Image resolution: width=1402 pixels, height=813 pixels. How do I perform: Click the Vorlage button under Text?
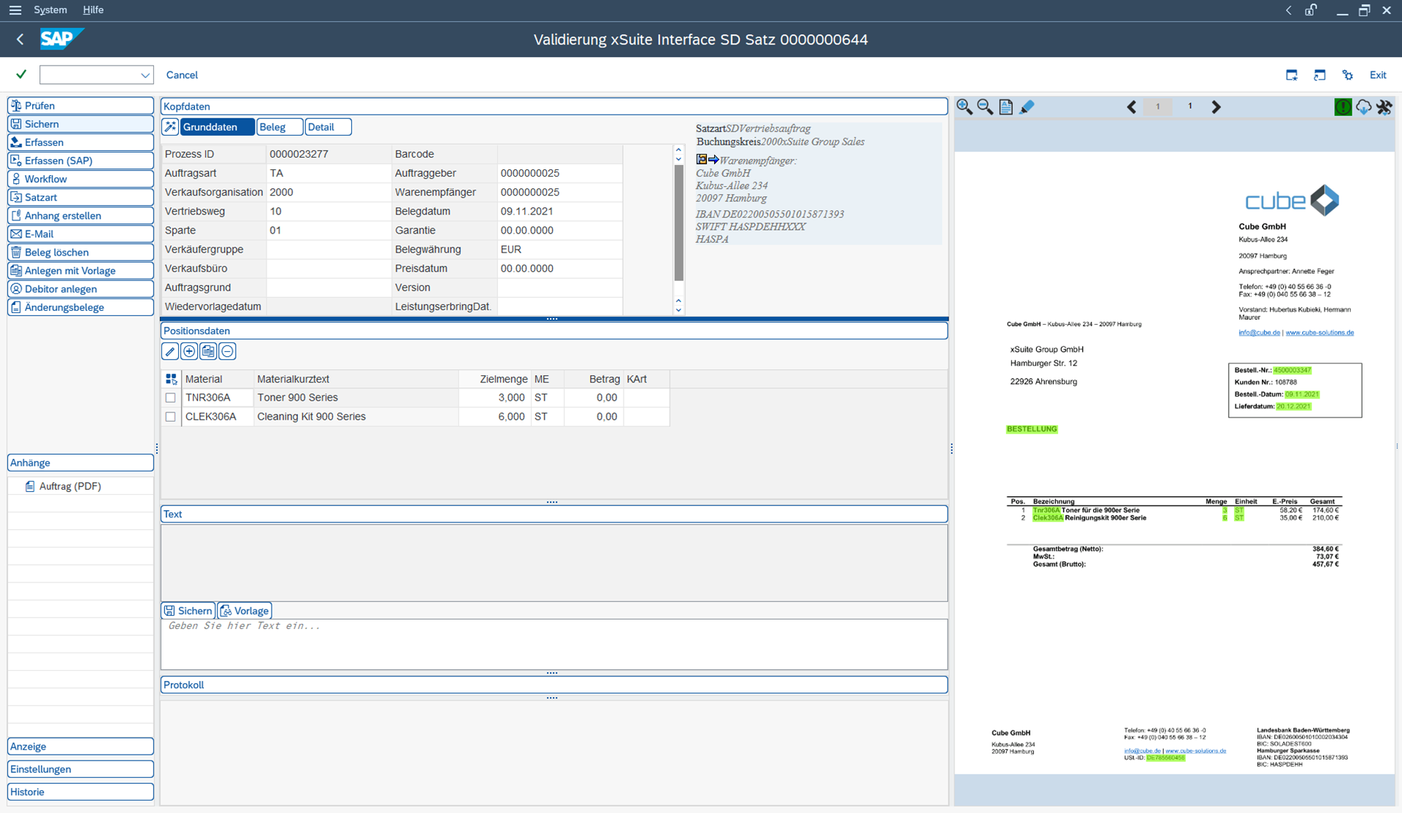pyautogui.click(x=245, y=611)
